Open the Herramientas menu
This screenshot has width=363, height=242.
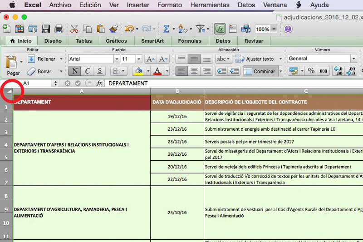pyautogui.click(x=210, y=5)
